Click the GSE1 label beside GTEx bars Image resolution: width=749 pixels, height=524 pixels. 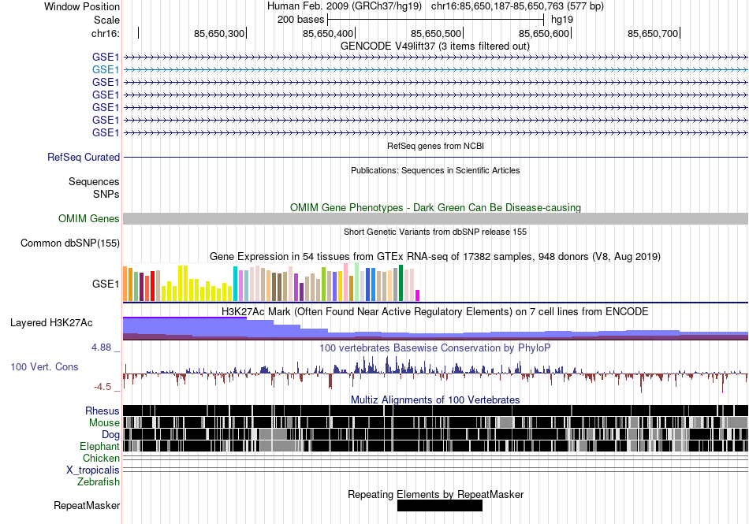106,284
